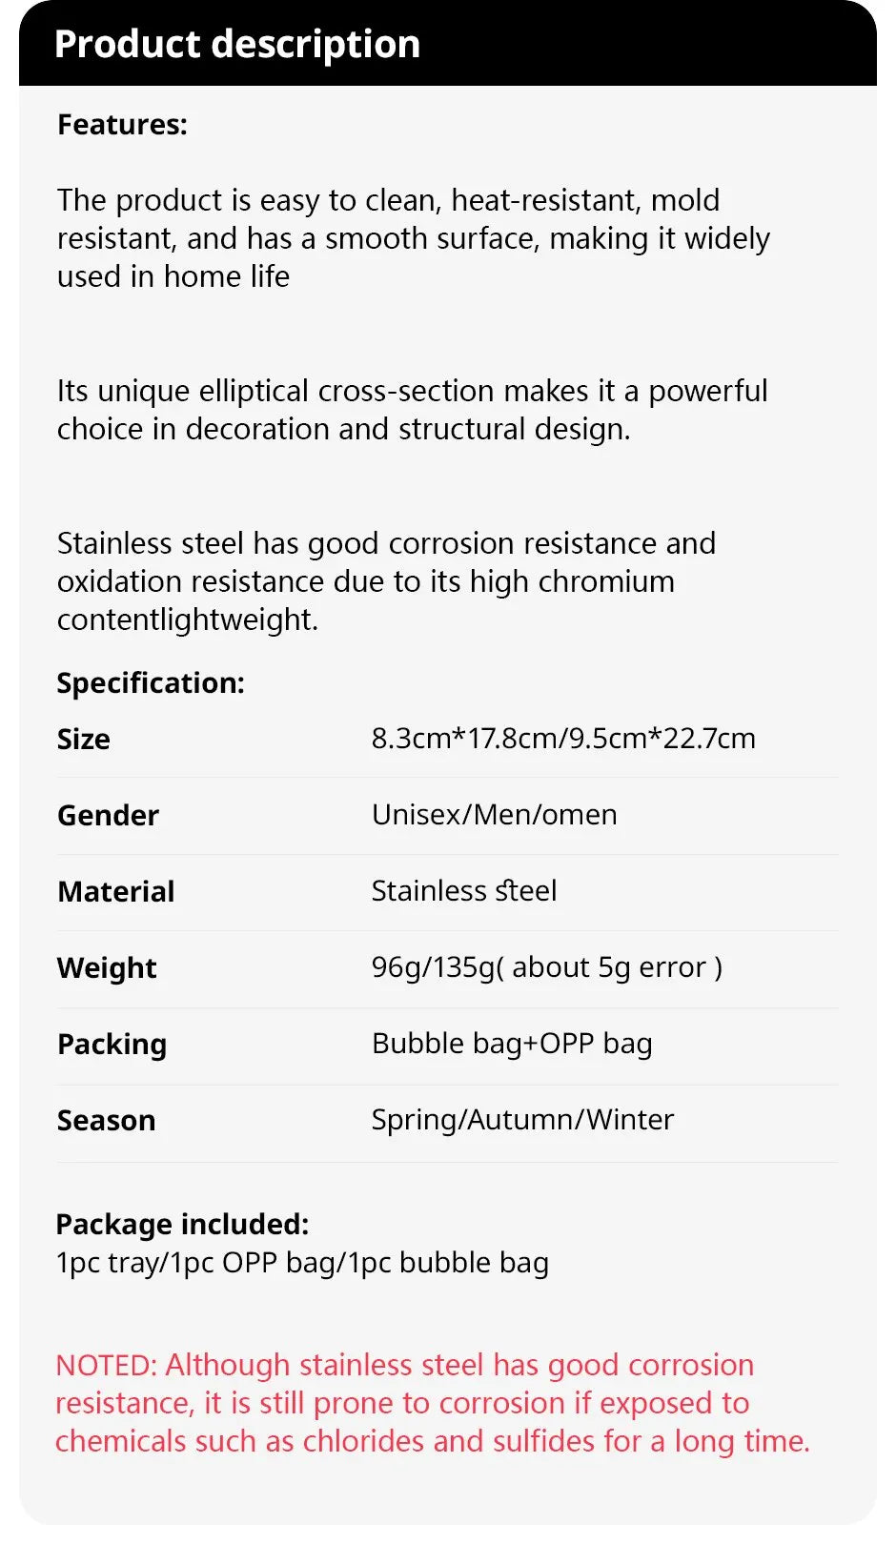The width and height of the screenshot is (896, 1544).
Task: Click the Bubble bag+OPP bag value
Action: click(x=512, y=1044)
